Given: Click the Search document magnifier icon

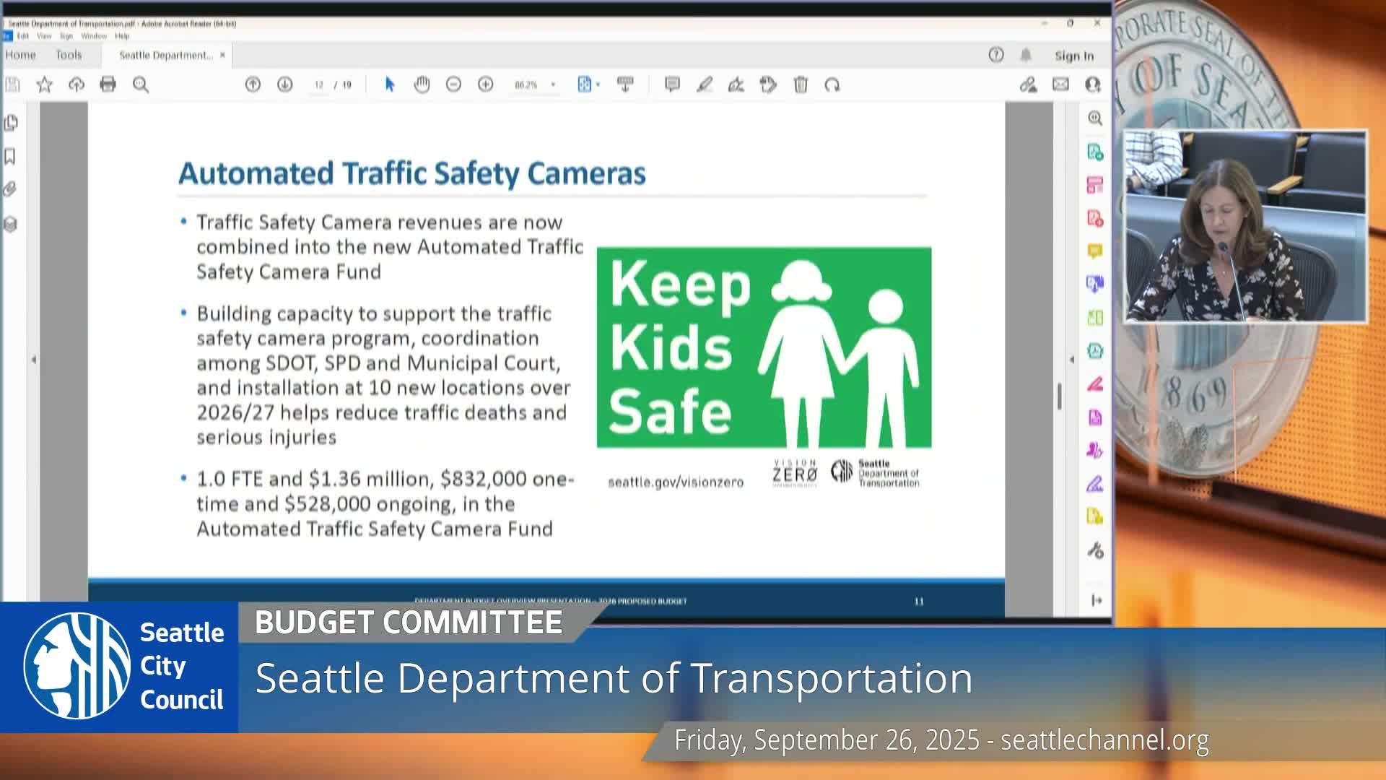Looking at the screenshot, I should tap(140, 84).
